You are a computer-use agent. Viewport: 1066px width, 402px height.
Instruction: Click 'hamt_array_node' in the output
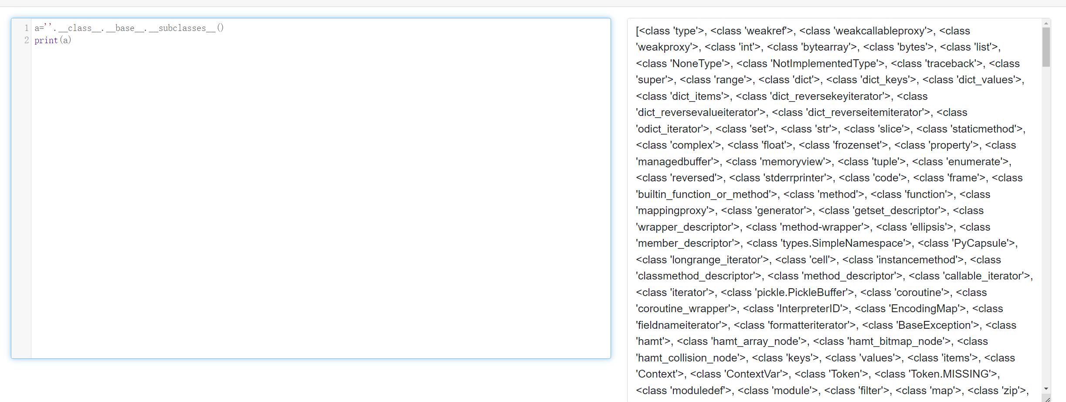tap(756, 341)
